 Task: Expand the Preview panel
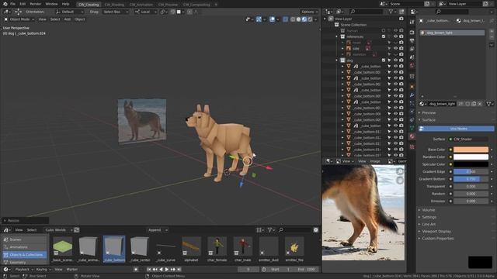429,113
